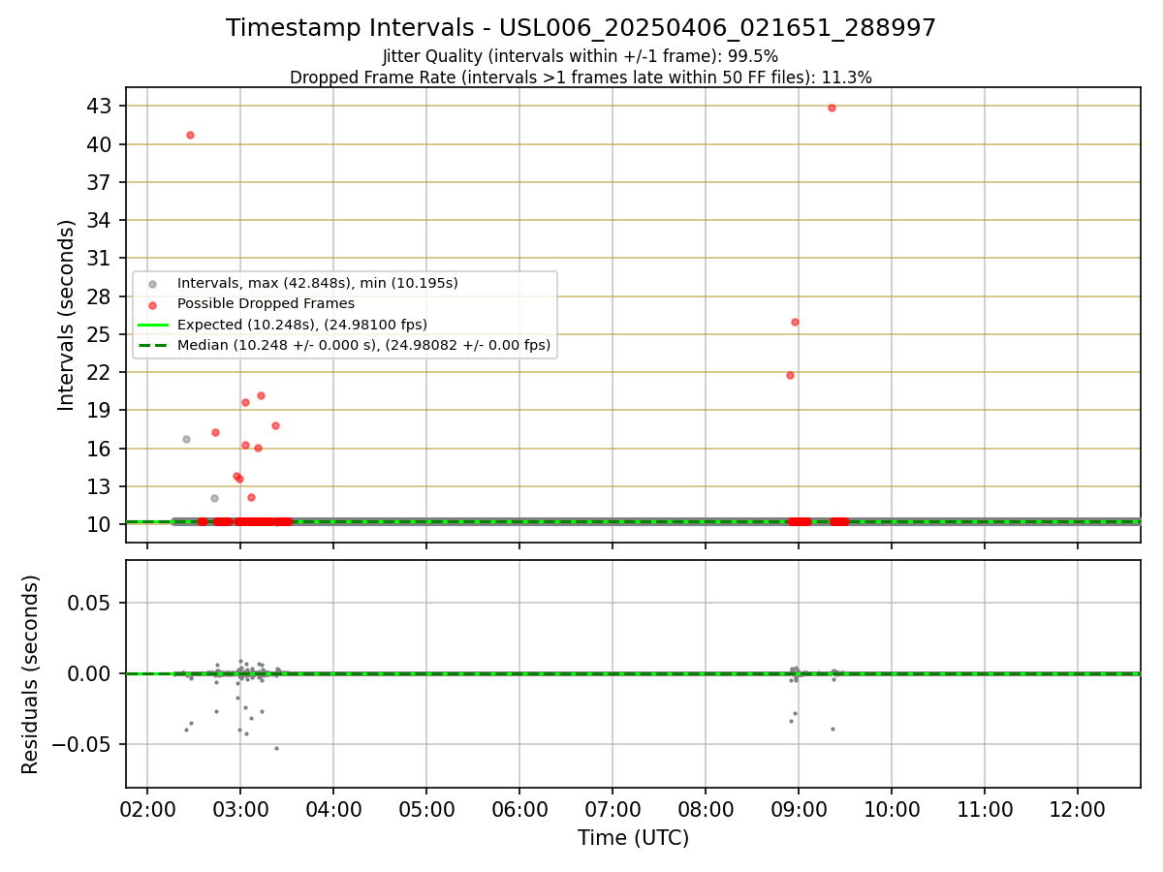Click legend entry "Intervals, max (42.848s), min (10.195s)"
This screenshot has height=872, width=1163.
318,283
